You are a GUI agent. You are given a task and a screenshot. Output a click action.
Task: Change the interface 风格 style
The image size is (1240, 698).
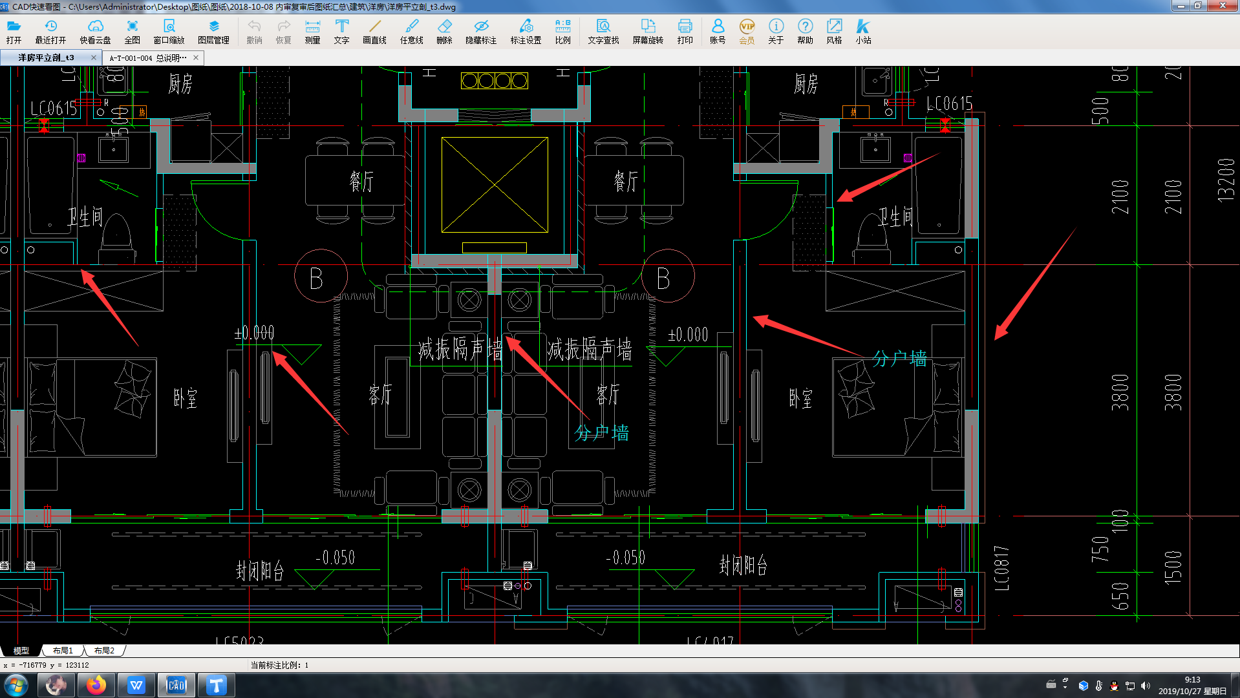coord(834,32)
